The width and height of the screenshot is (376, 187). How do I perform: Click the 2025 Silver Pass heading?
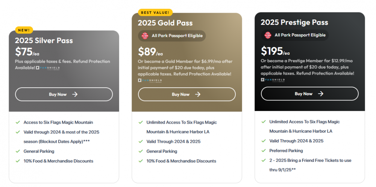[x=44, y=40]
